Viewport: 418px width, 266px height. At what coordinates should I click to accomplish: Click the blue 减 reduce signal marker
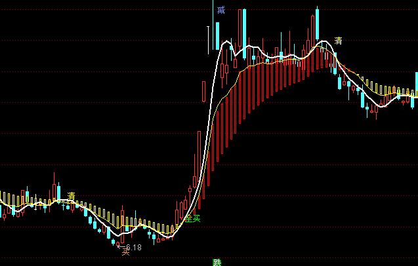[x=221, y=10]
